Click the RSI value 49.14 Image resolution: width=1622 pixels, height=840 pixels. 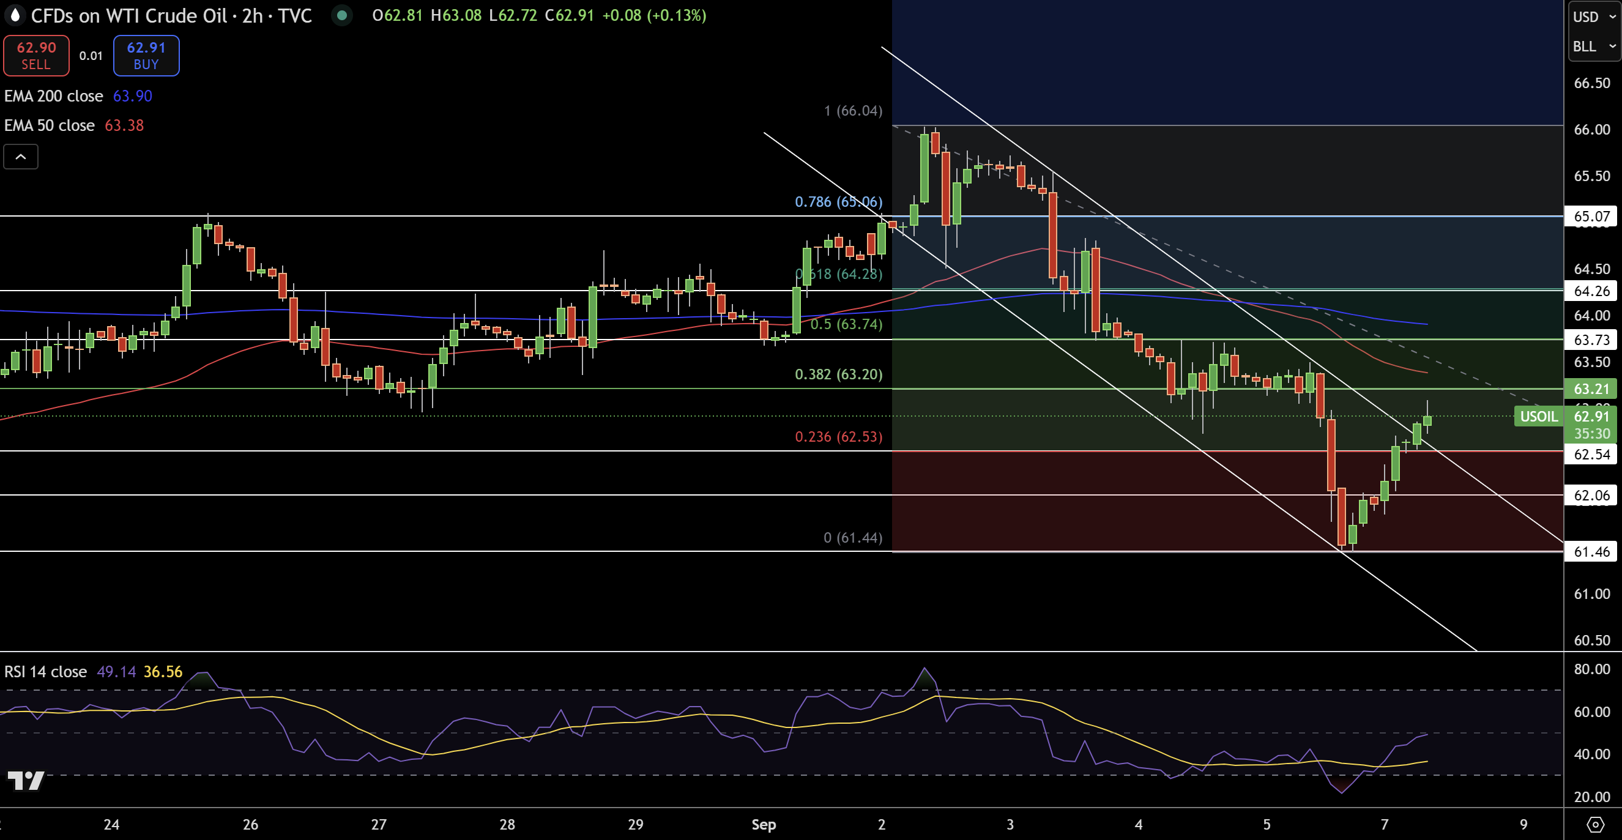pyautogui.click(x=116, y=672)
